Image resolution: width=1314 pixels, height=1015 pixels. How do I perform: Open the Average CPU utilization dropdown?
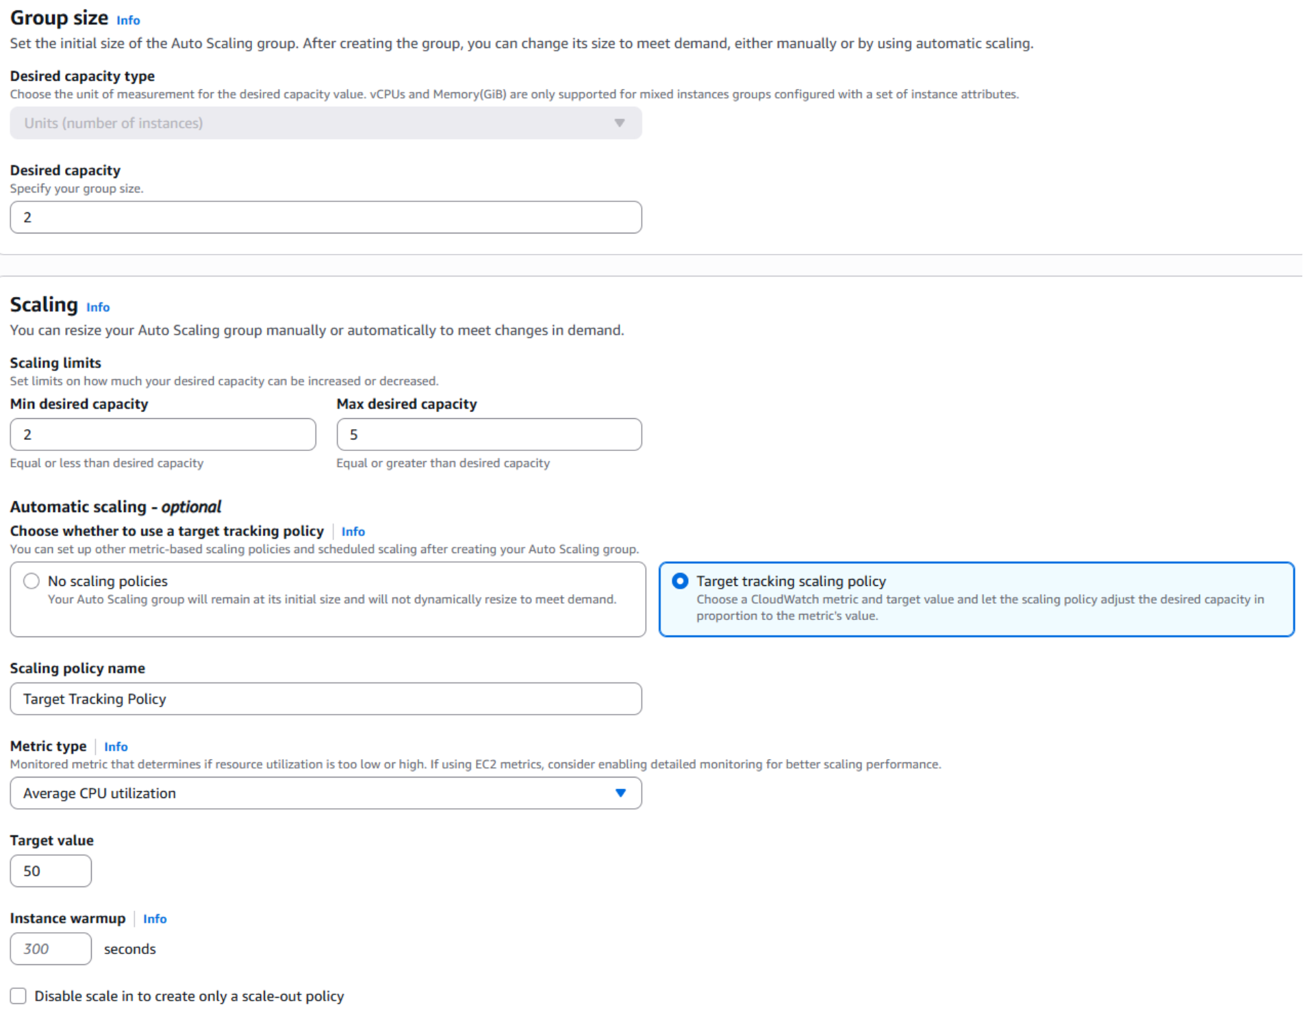325,793
